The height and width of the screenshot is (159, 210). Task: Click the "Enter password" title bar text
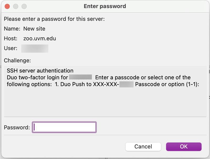(x=105, y=6)
